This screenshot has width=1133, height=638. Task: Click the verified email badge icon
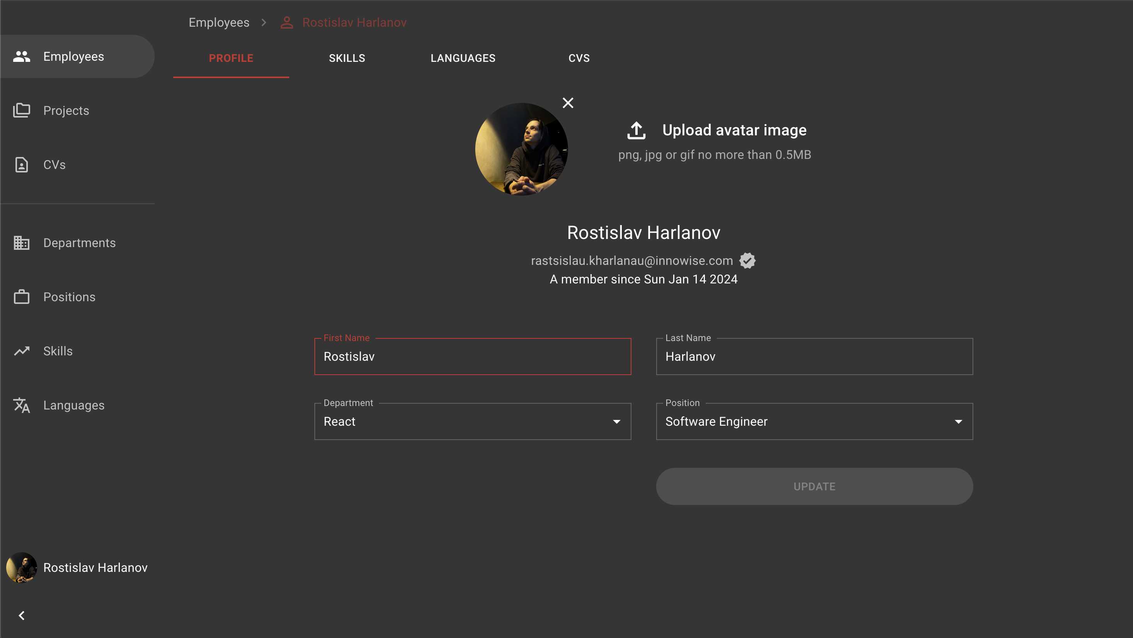[747, 261]
